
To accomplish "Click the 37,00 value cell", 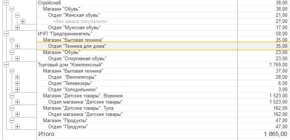I will (282, 71).
